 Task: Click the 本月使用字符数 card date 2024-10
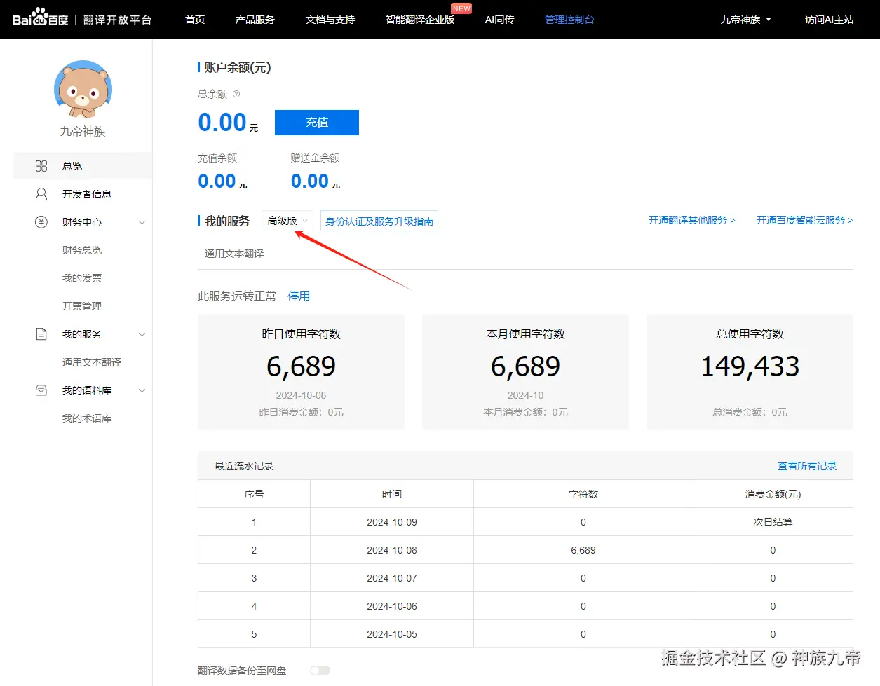(x=525, y=395)
